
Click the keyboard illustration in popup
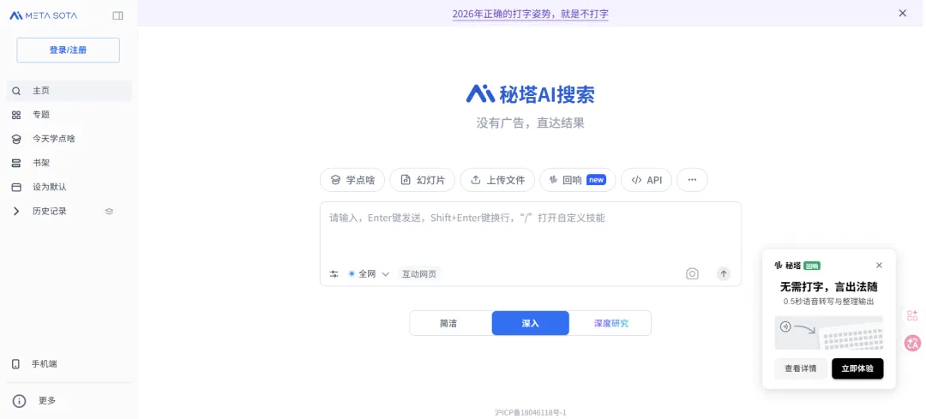828,332
